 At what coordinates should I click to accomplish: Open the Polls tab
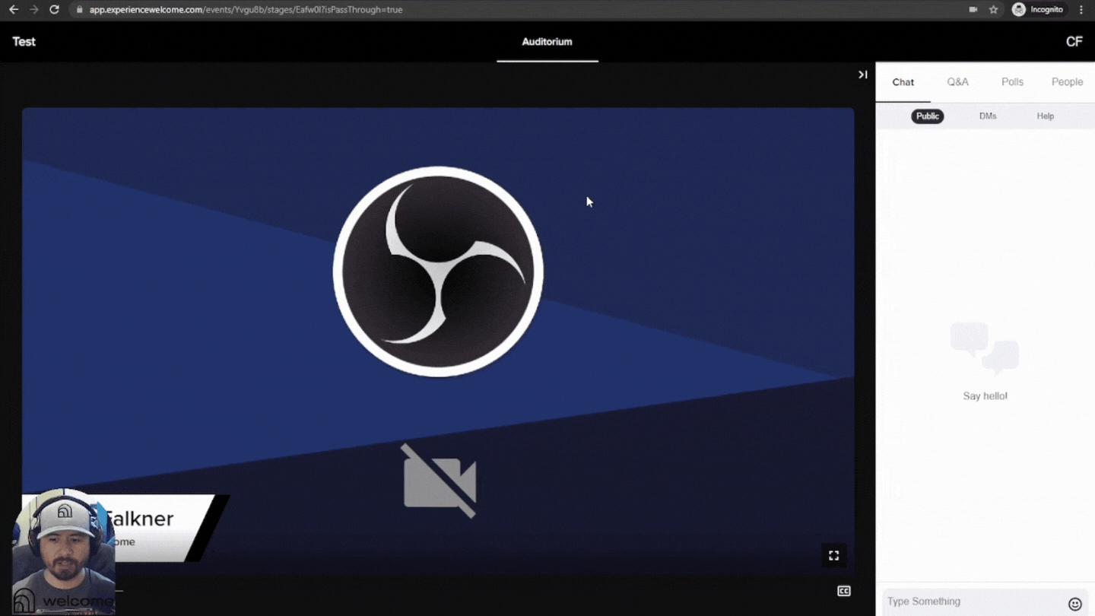pyautogui.click(x=1012, y=82)
